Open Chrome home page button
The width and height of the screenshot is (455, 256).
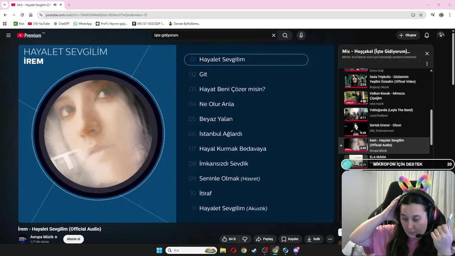coord(31,15)
